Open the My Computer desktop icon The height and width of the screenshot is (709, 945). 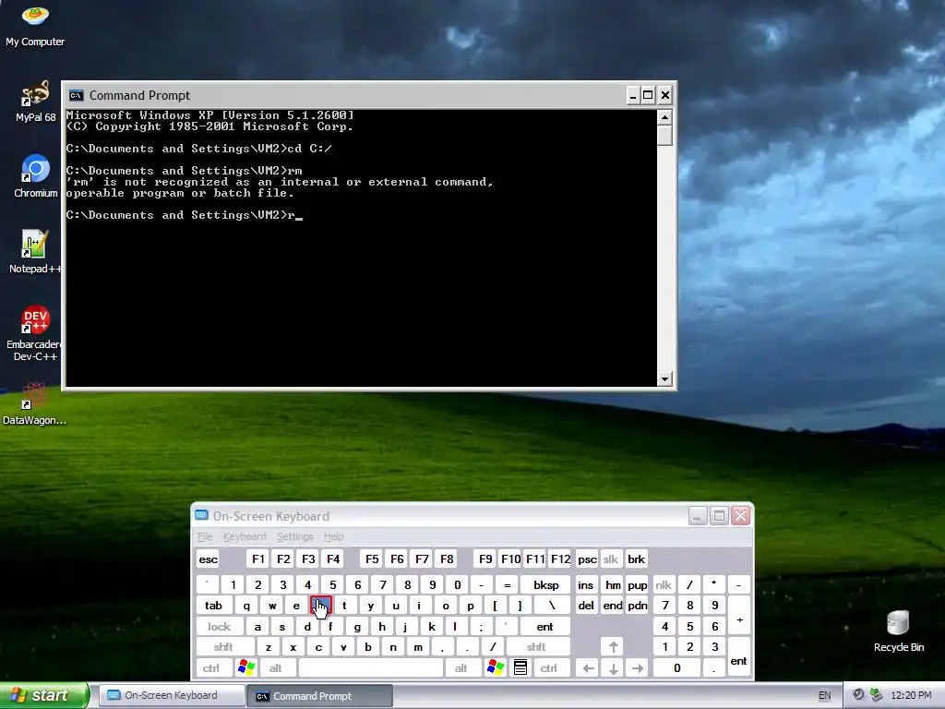(35, 24)
